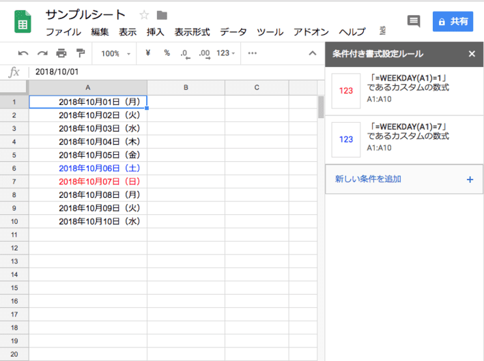Click the redo arrow icon
Screen dimensions: 484x361
(x=42, y=53)
